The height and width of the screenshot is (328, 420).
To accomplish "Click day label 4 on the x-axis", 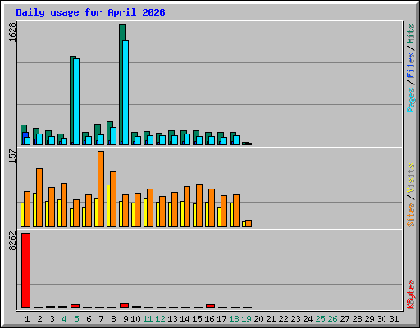I will pyautogui.click(x=64, y=319).
